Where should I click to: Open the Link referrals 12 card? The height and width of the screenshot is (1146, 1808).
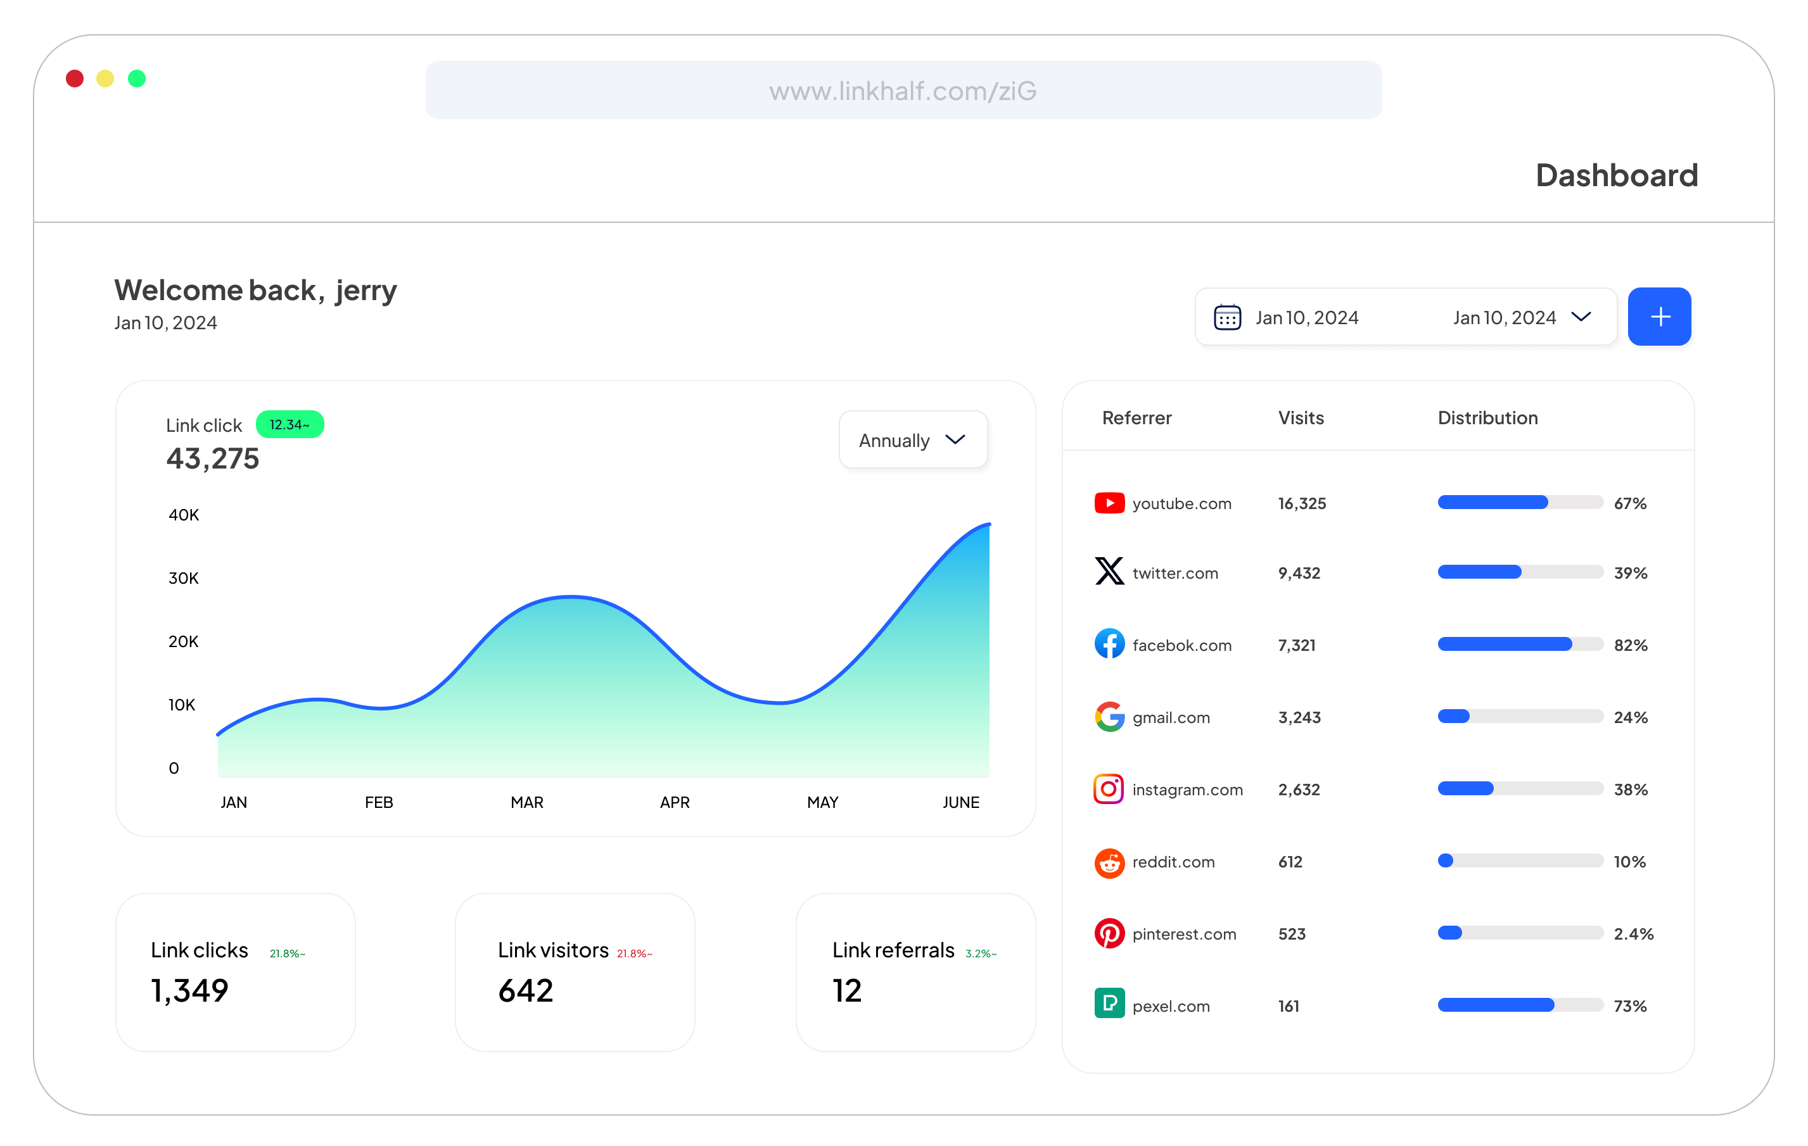915,972
